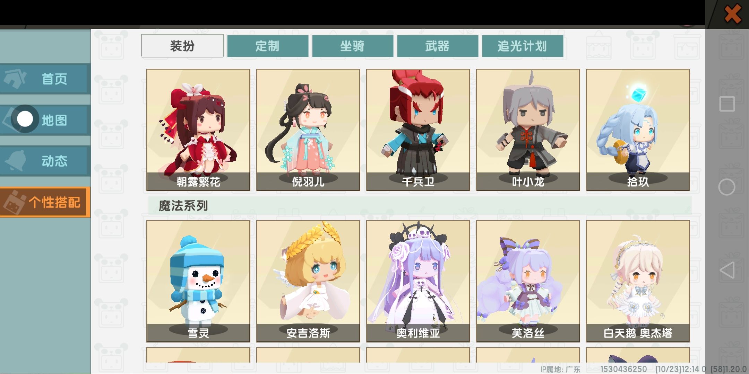Close the panel with orange X

click(733, 15)
